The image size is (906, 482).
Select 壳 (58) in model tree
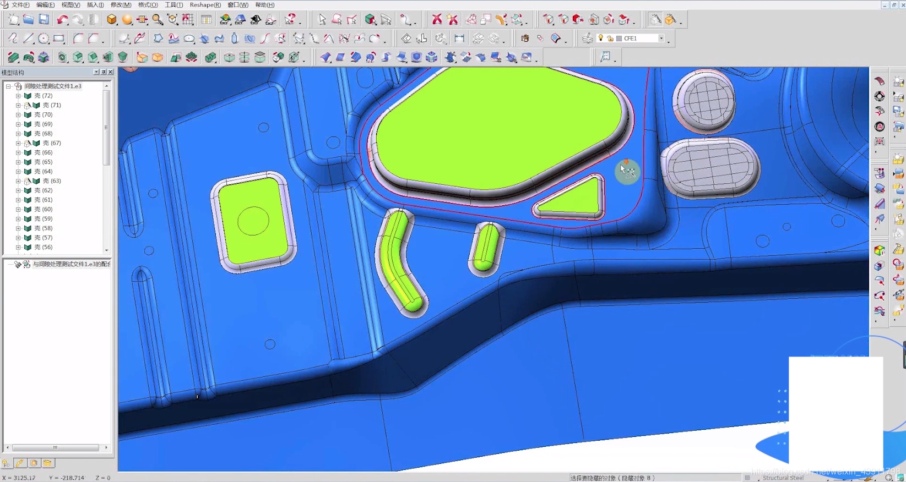[x=44, y=228]
